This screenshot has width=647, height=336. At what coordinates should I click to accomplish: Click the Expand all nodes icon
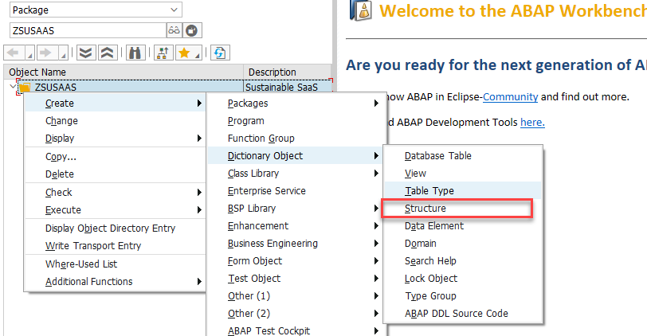pos(86,53)
